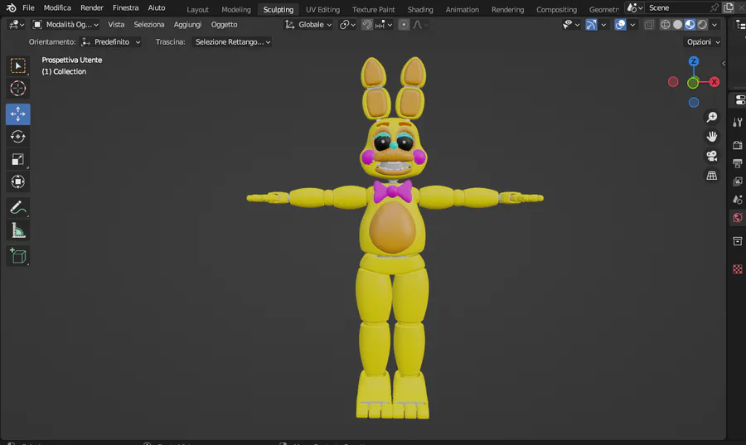Select the Add Cube tool
Viewport: 746px width, 445px height.
point(18,256)
